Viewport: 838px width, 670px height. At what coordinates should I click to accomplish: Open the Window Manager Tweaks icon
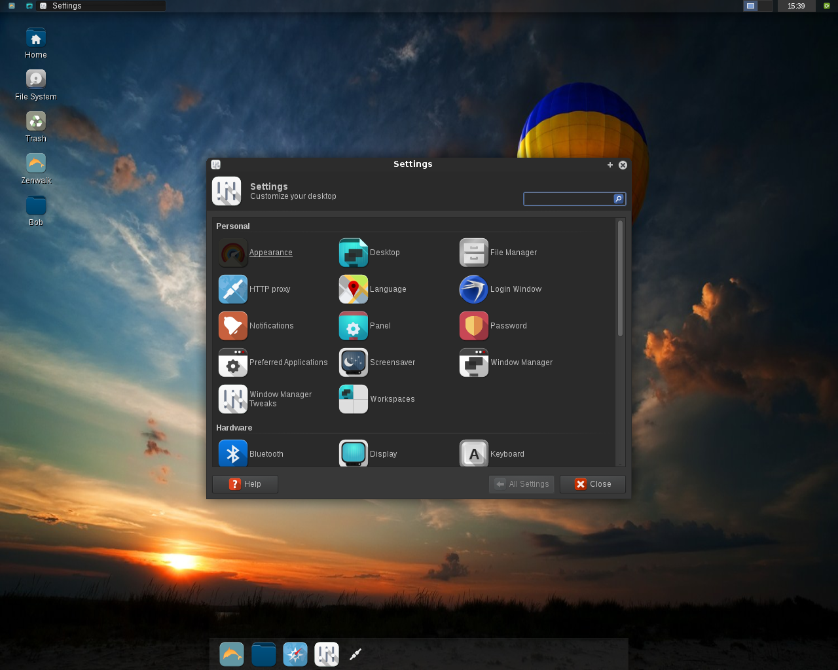pos(233,399)
